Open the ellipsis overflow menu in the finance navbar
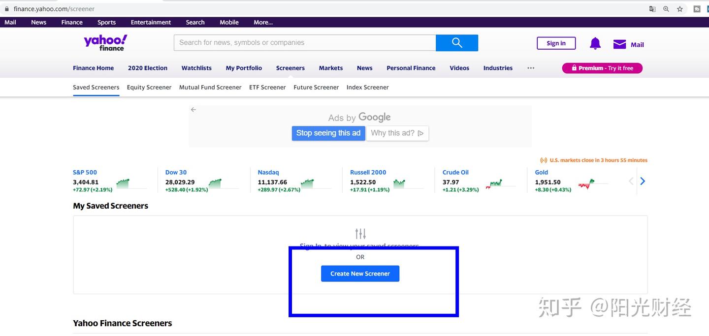709x336 pixels. [531, 68]
